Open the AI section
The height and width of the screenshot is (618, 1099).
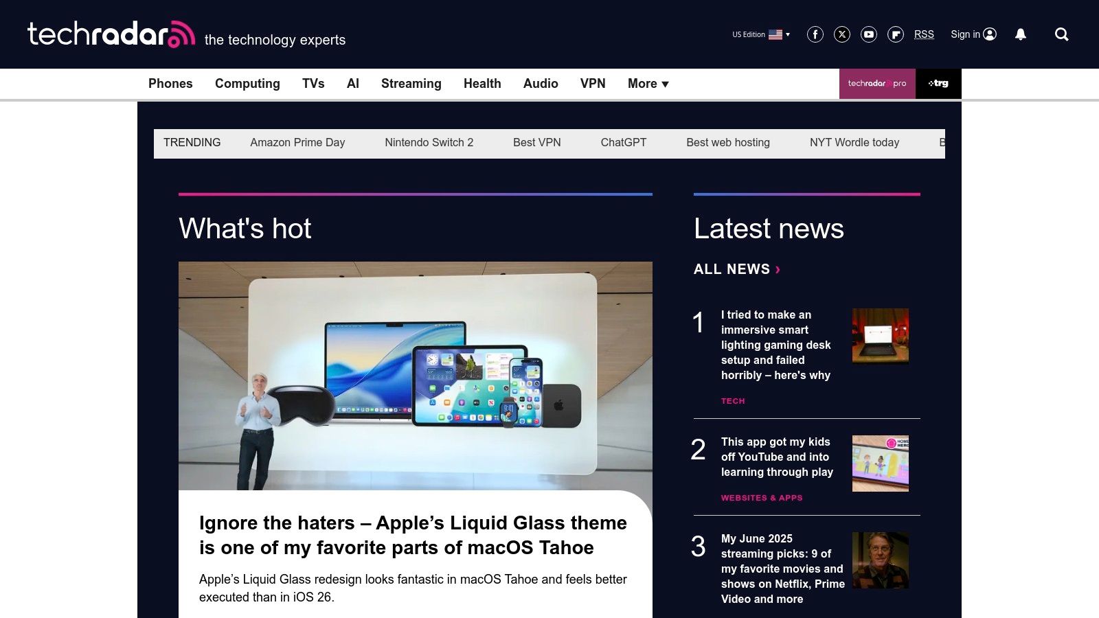(353, 84)
